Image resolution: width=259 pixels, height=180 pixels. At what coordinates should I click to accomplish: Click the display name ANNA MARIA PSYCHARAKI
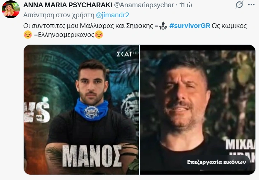click(x=68, y=5)
